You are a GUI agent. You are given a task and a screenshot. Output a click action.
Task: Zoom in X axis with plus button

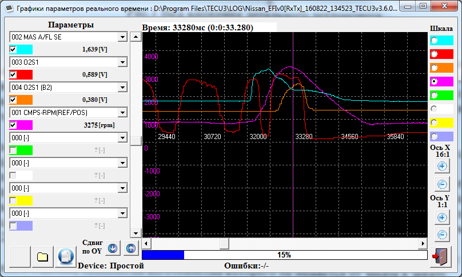[x=441, y=166]
